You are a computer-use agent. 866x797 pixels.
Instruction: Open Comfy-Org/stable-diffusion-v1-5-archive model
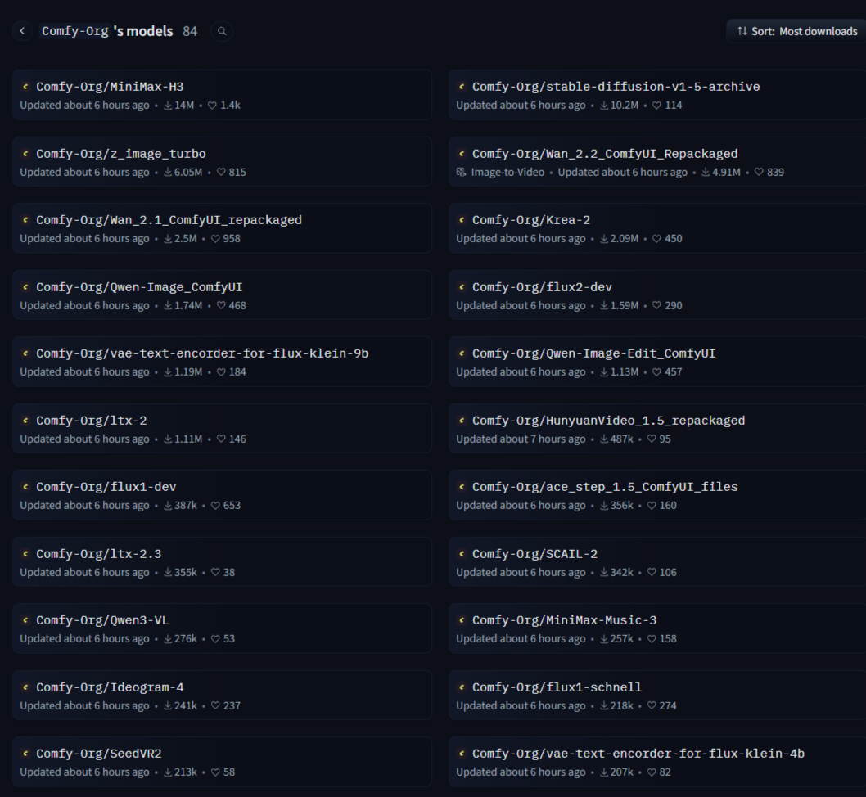point(657,95)
